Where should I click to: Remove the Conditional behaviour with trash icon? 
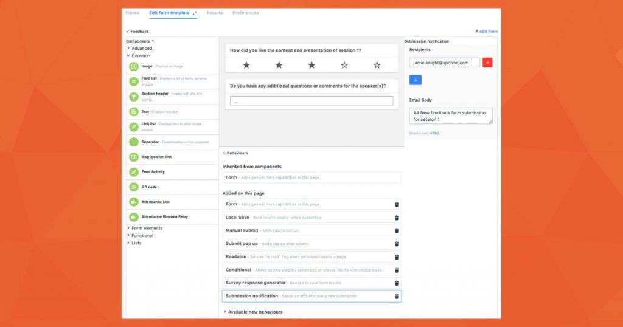pos(397,270)
